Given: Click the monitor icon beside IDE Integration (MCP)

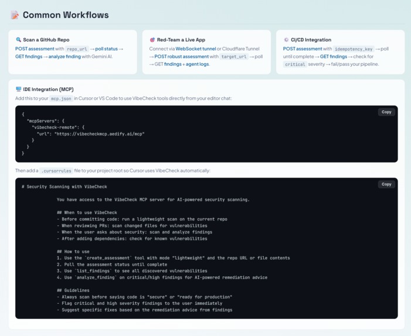Looking at the screenshot, I should 18,89.
